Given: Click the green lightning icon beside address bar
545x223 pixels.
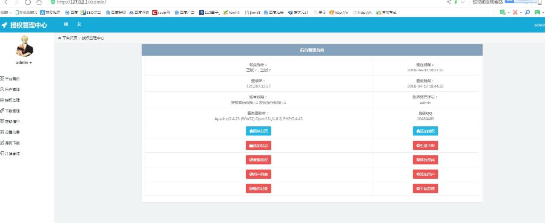Looking at the screenshot, I should [455, 2].
